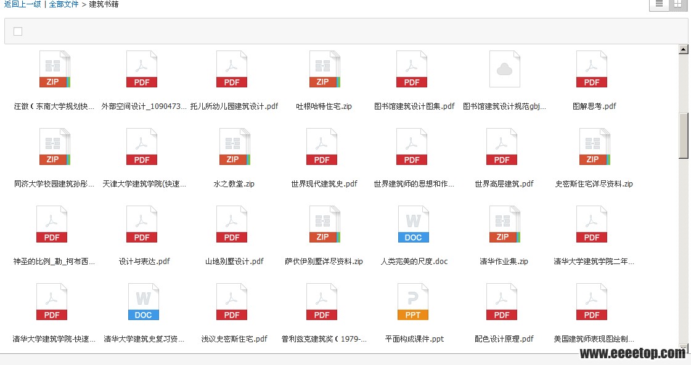Open the 清华大学建筑学院二年 PDF icon
The height and width of the screenshot is (365, 691).
click(x=591, y=224)
